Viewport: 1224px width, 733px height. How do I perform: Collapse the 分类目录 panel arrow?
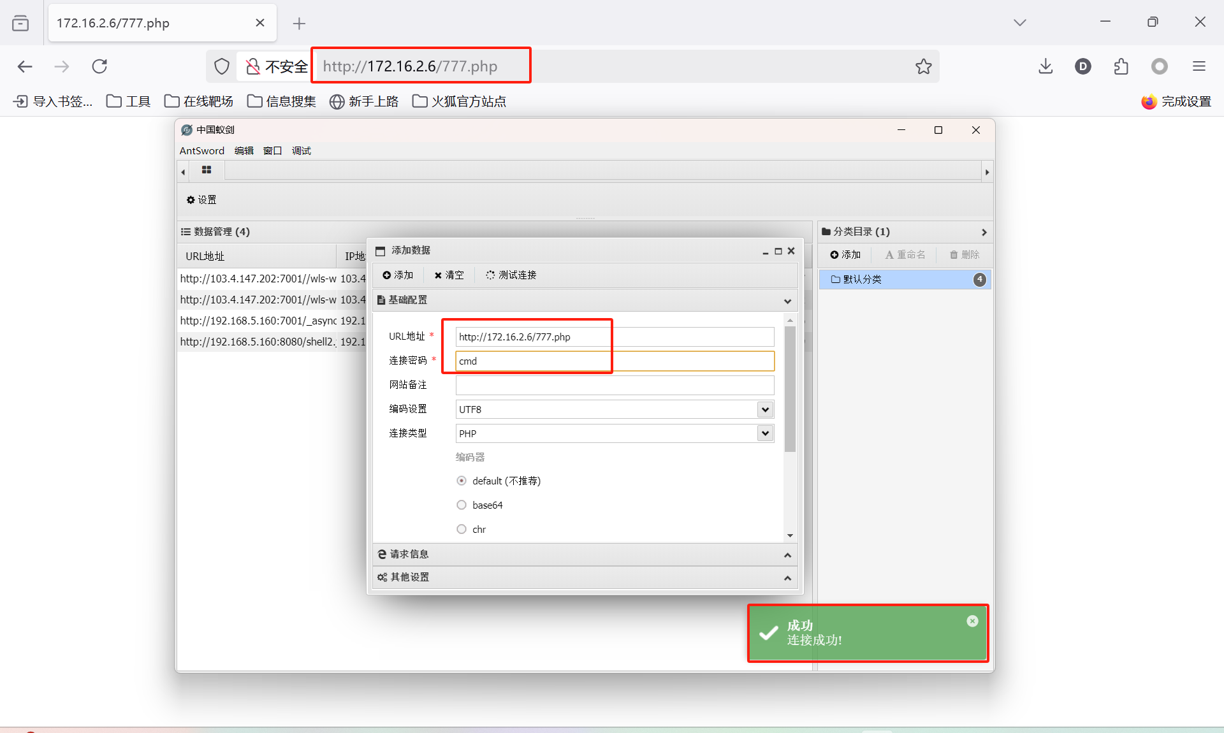[984, 232]
